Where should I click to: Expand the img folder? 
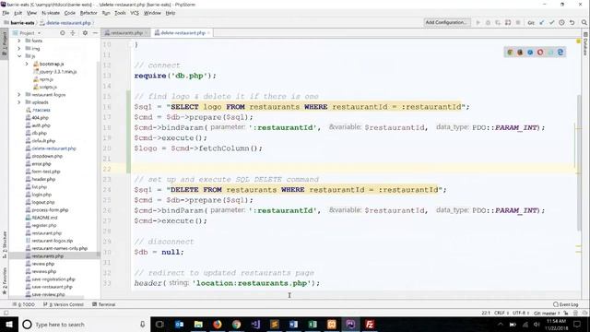pos(19,49)
